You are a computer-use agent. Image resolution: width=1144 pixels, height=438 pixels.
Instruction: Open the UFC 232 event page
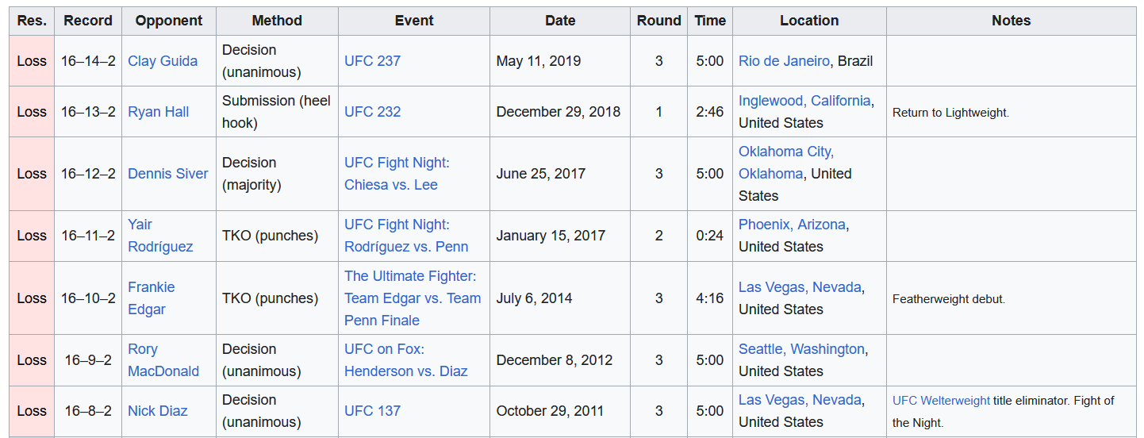point(372,112)
